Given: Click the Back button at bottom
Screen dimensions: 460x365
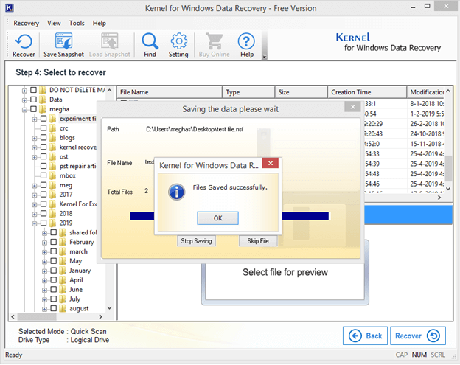Looking at the screenshot, I should (365, 336).
